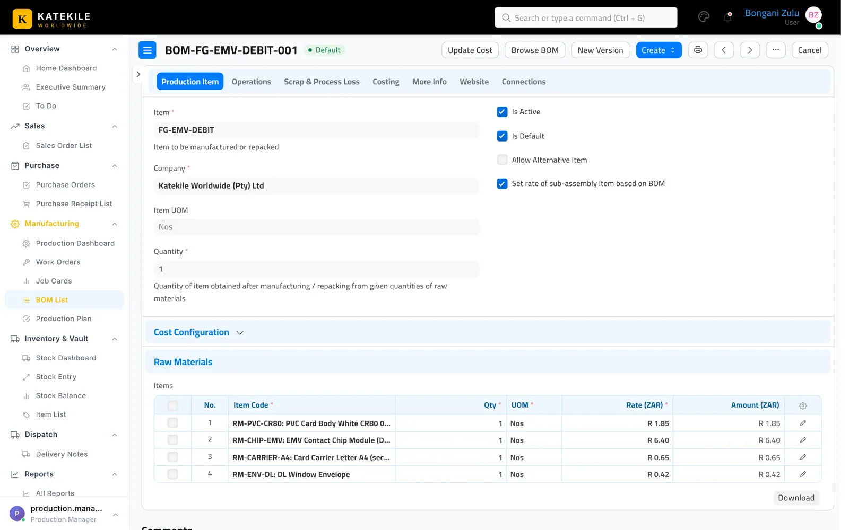
Task: Collapse the Inventory & Vault sidebar group
Action: [x=115, y=339]
